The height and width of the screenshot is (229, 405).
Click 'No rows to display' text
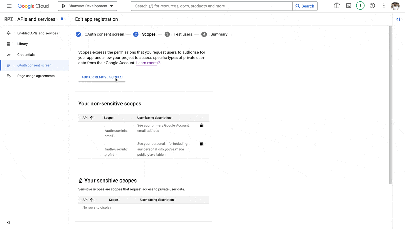pyautogui.click(x=97, y=208)
